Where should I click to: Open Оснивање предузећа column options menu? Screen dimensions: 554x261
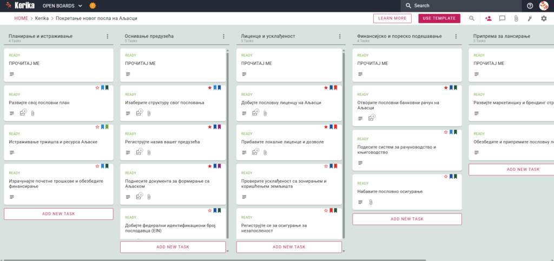pyautogui.click(x=223, y=36)
